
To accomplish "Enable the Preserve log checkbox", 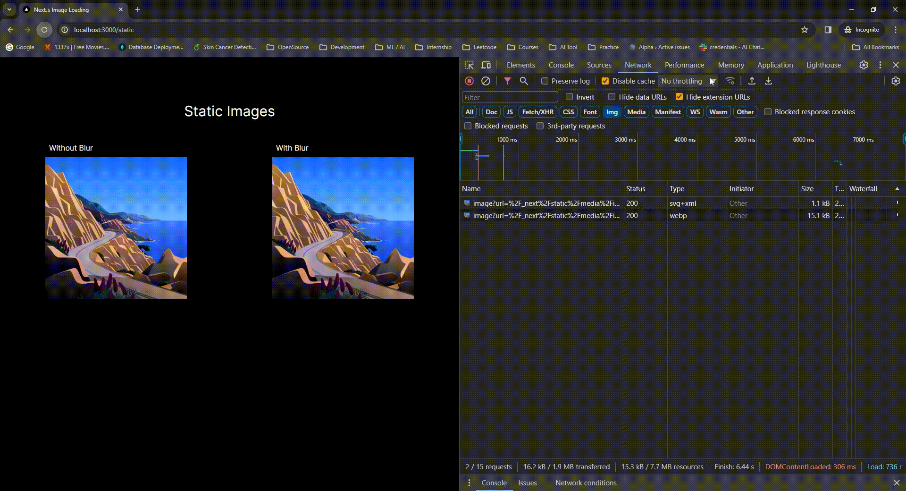I will coord(545,81).
